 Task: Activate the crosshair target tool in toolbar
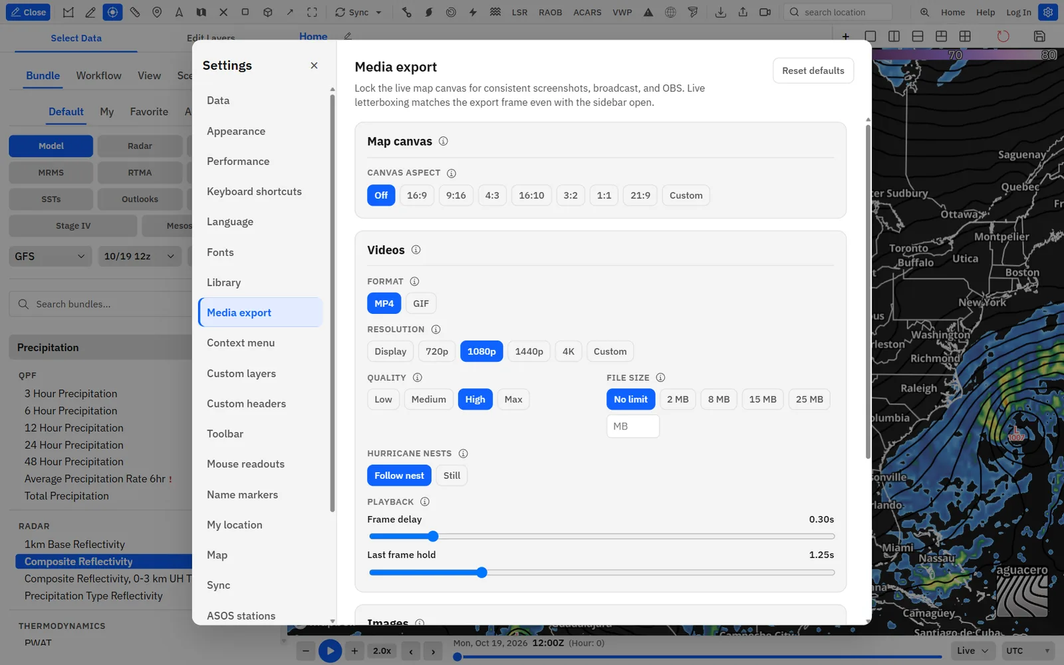(112, 12)
